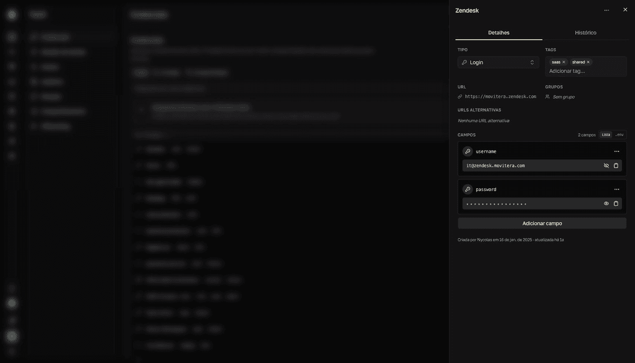Reveal the password with the eye icon
Image resolution: width=635 pixels, height=363 pixels.
(606, 204)
